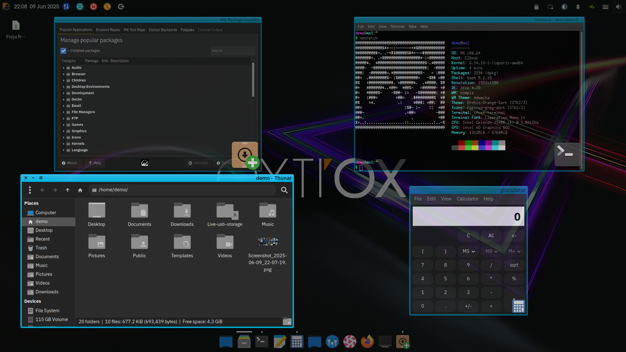
Task: Go forward in Thunar history
Action: 55,190
